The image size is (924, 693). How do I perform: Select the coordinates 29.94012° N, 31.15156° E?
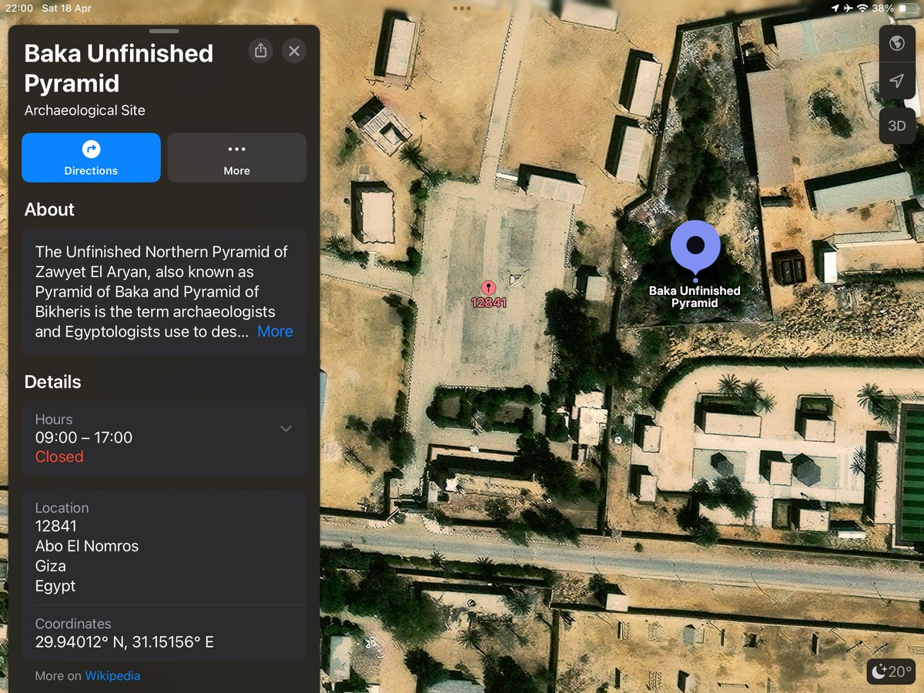point(125,642)
